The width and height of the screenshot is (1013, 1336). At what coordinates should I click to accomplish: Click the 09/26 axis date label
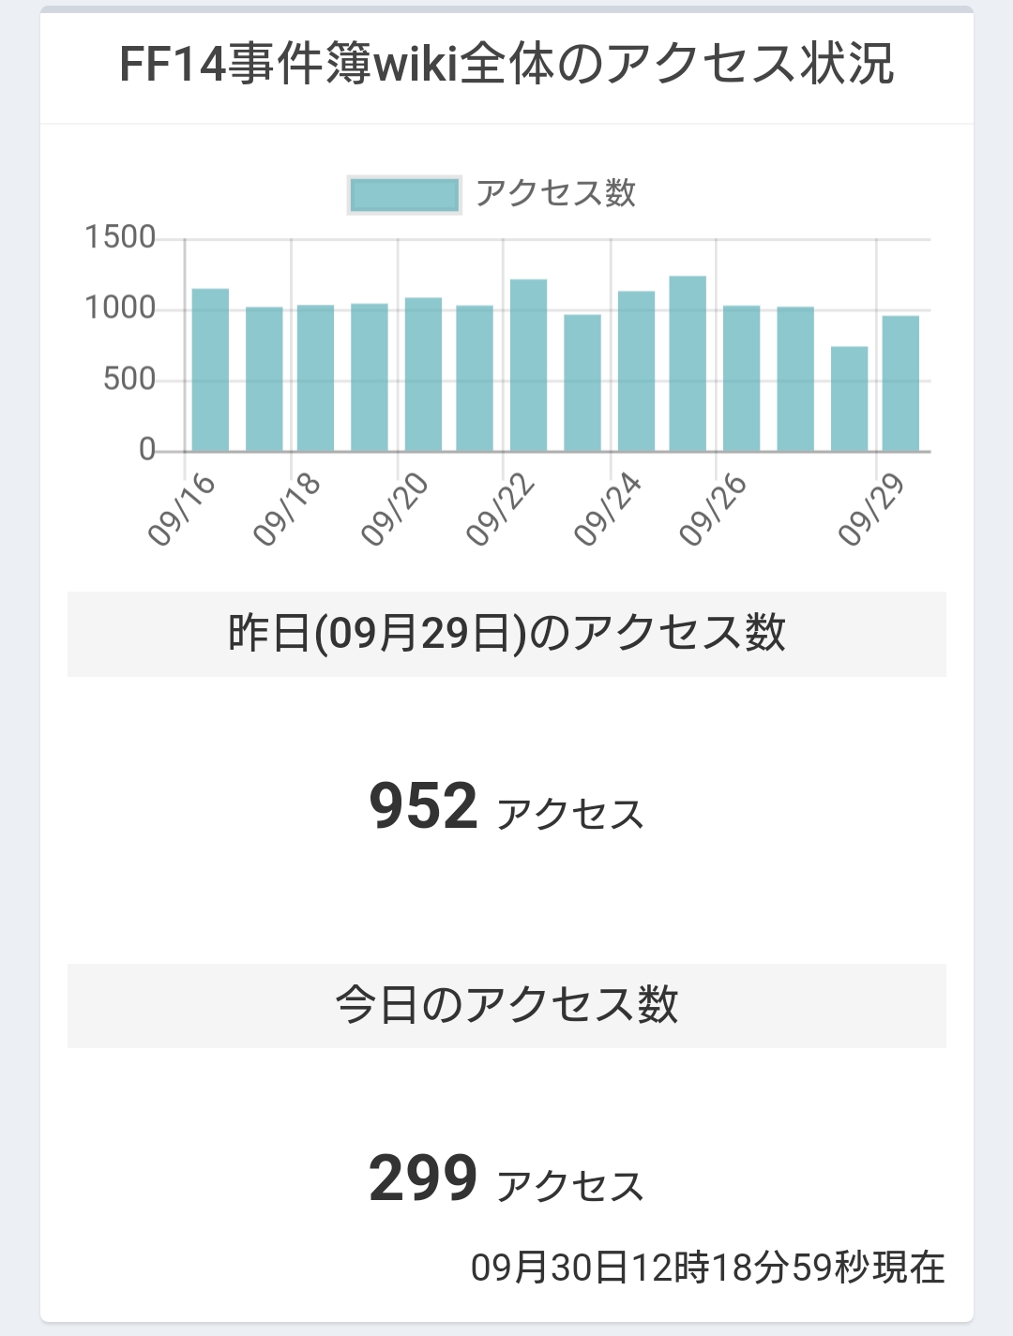[713, 509]
